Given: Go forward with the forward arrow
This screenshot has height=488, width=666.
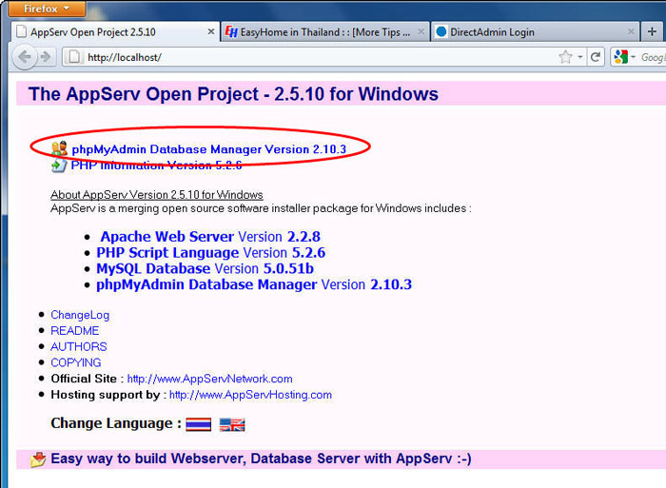Looking at the screenshot, I should pos(46,57).
